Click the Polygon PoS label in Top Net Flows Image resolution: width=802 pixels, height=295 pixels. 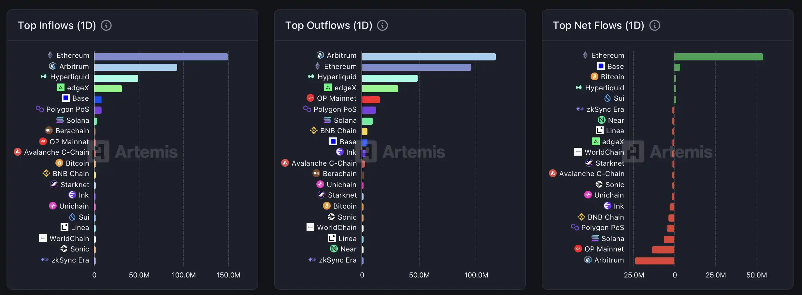[603, 227]
